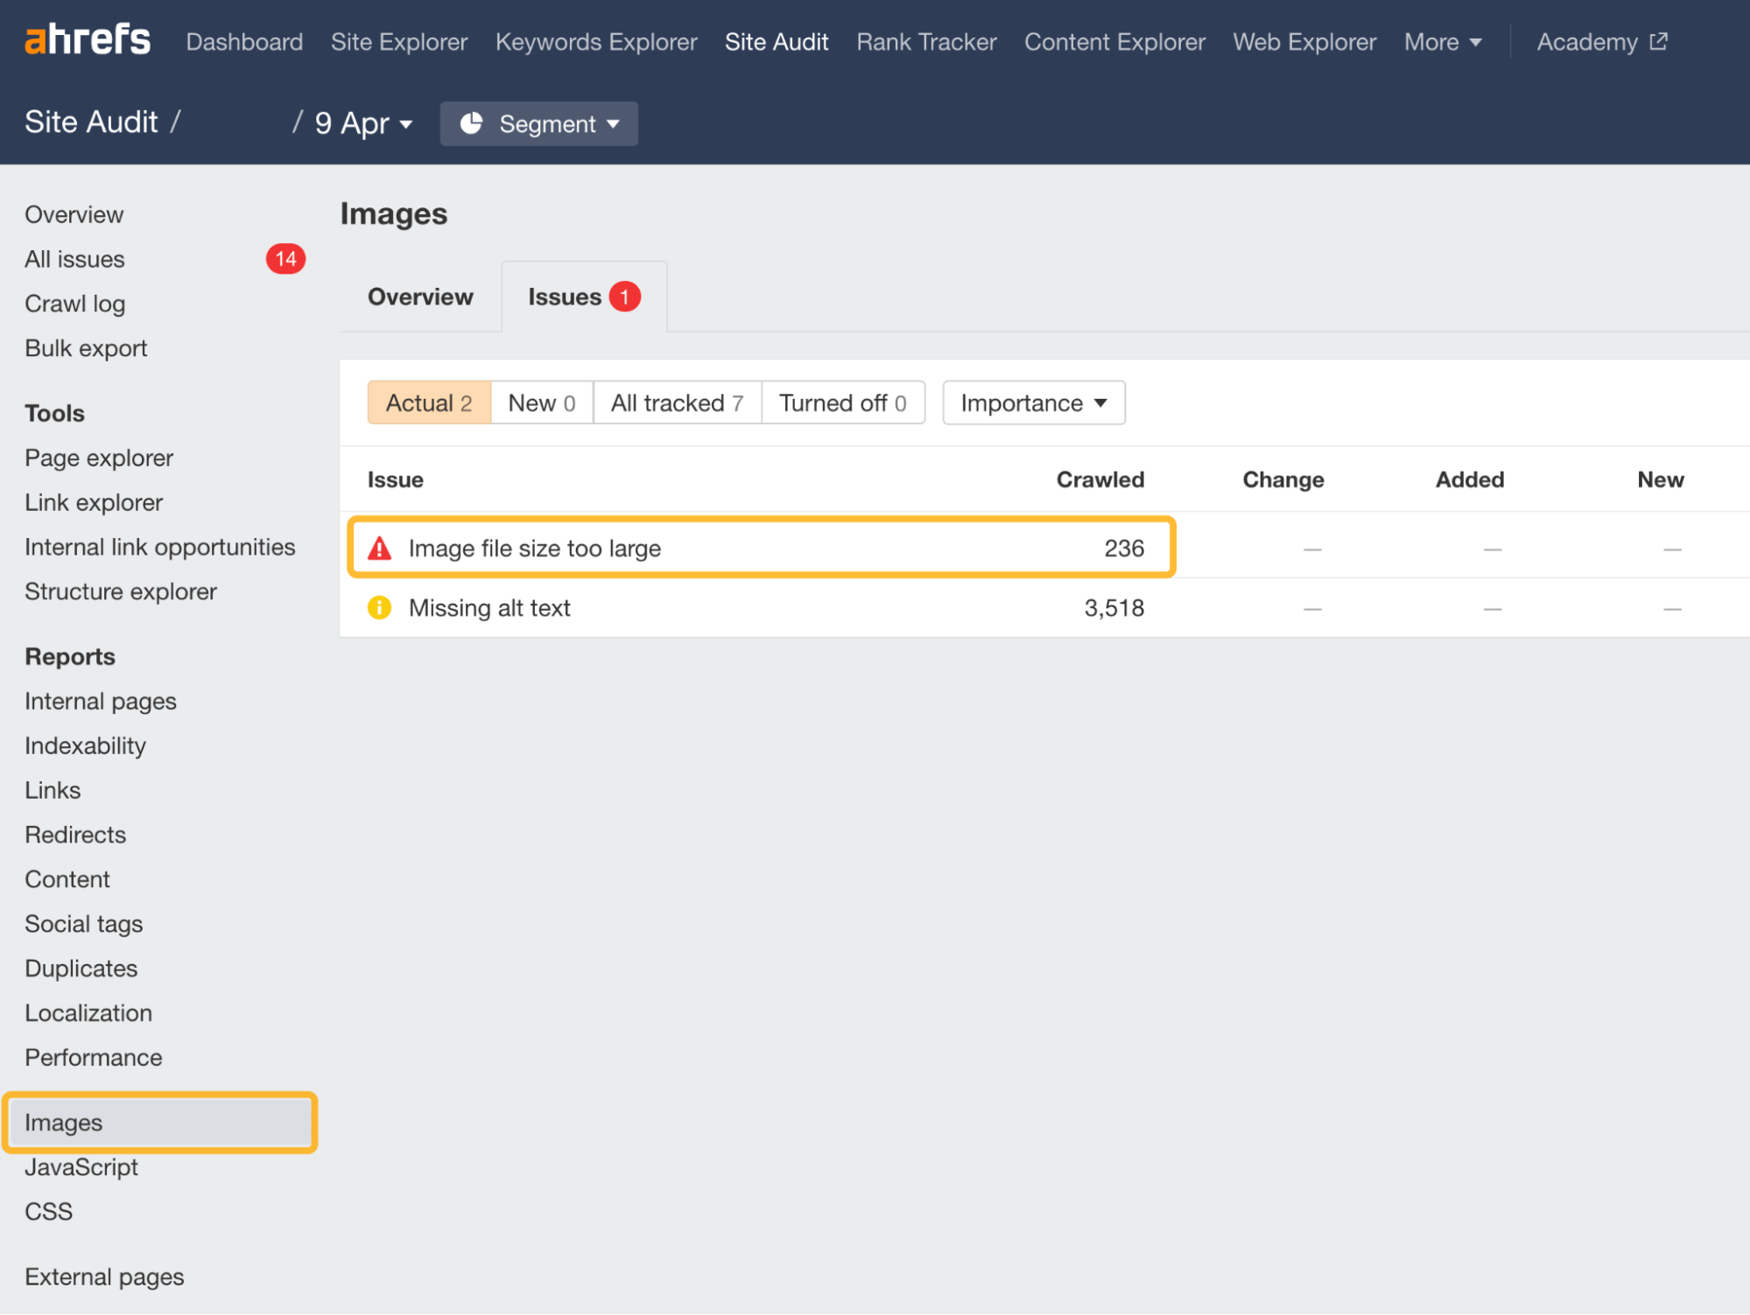Click the red 1 badge on the Issues tab
The image size is (1750, 1315).
(623, 297)
